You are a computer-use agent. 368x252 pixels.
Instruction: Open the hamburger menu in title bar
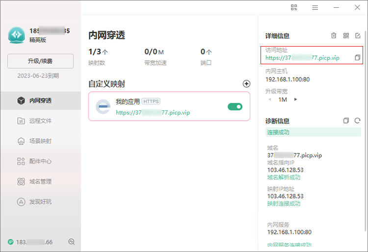[x=315, y=7]
